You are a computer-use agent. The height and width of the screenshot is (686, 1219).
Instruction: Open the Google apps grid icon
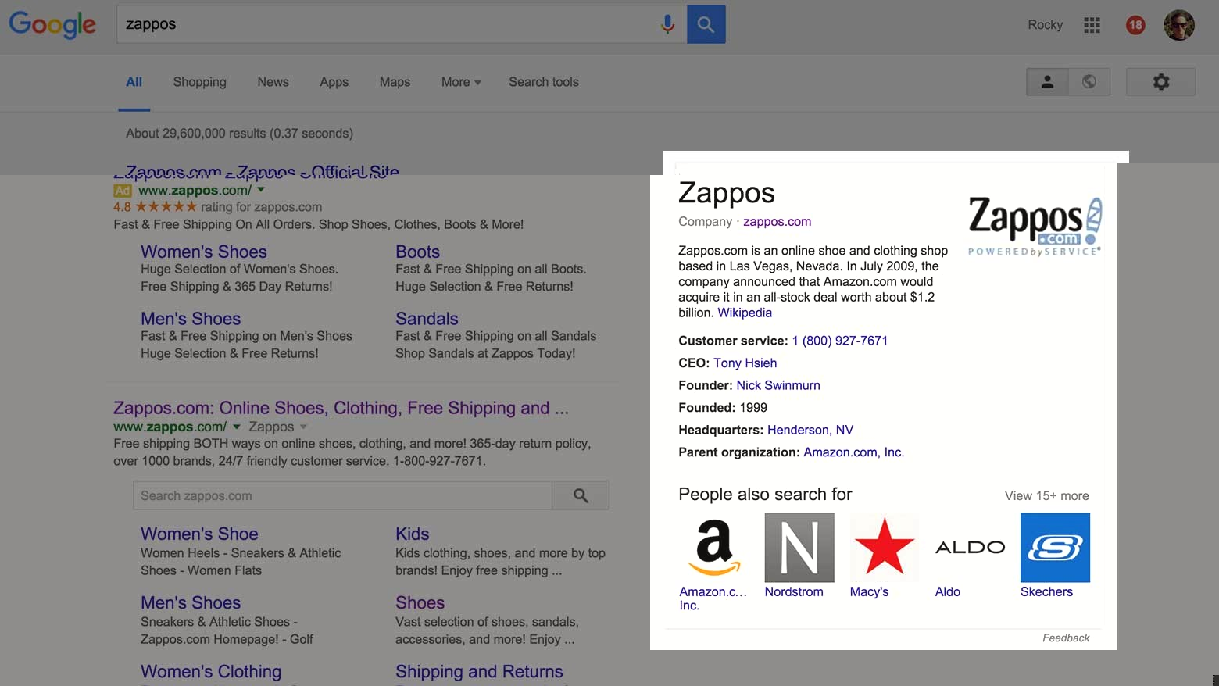(x=1092, y=25)
